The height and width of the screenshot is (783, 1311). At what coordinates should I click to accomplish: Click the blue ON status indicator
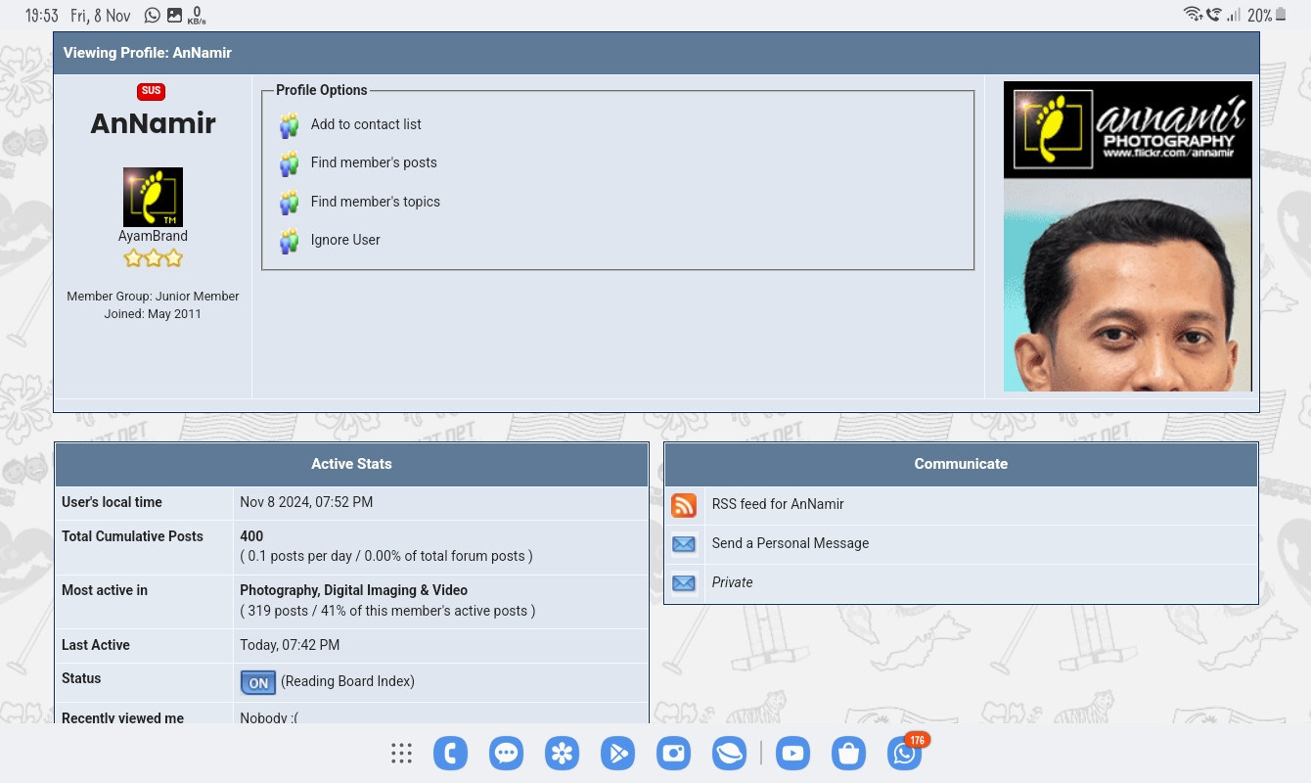pyautogui.click(x=258, y=682)
